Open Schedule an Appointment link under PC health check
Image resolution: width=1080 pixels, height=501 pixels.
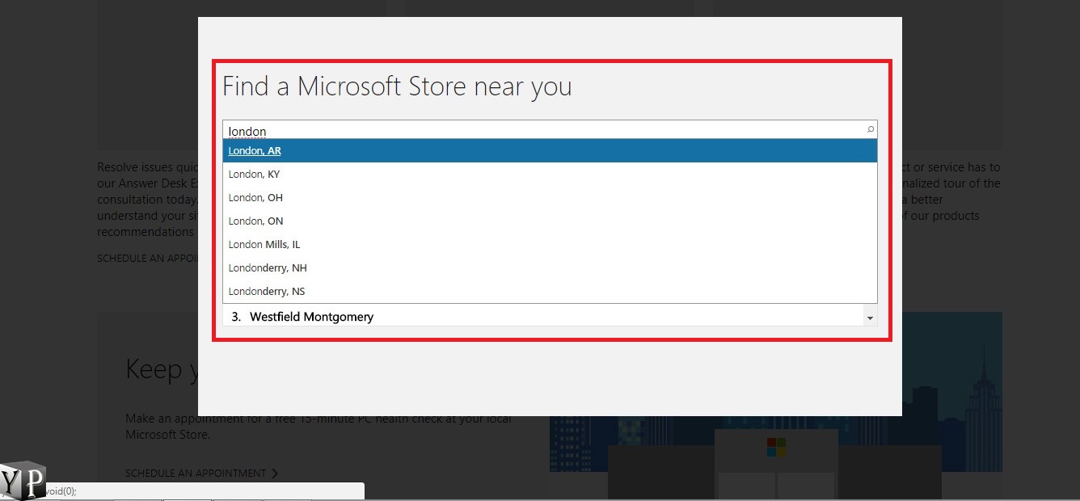point(202,474)
